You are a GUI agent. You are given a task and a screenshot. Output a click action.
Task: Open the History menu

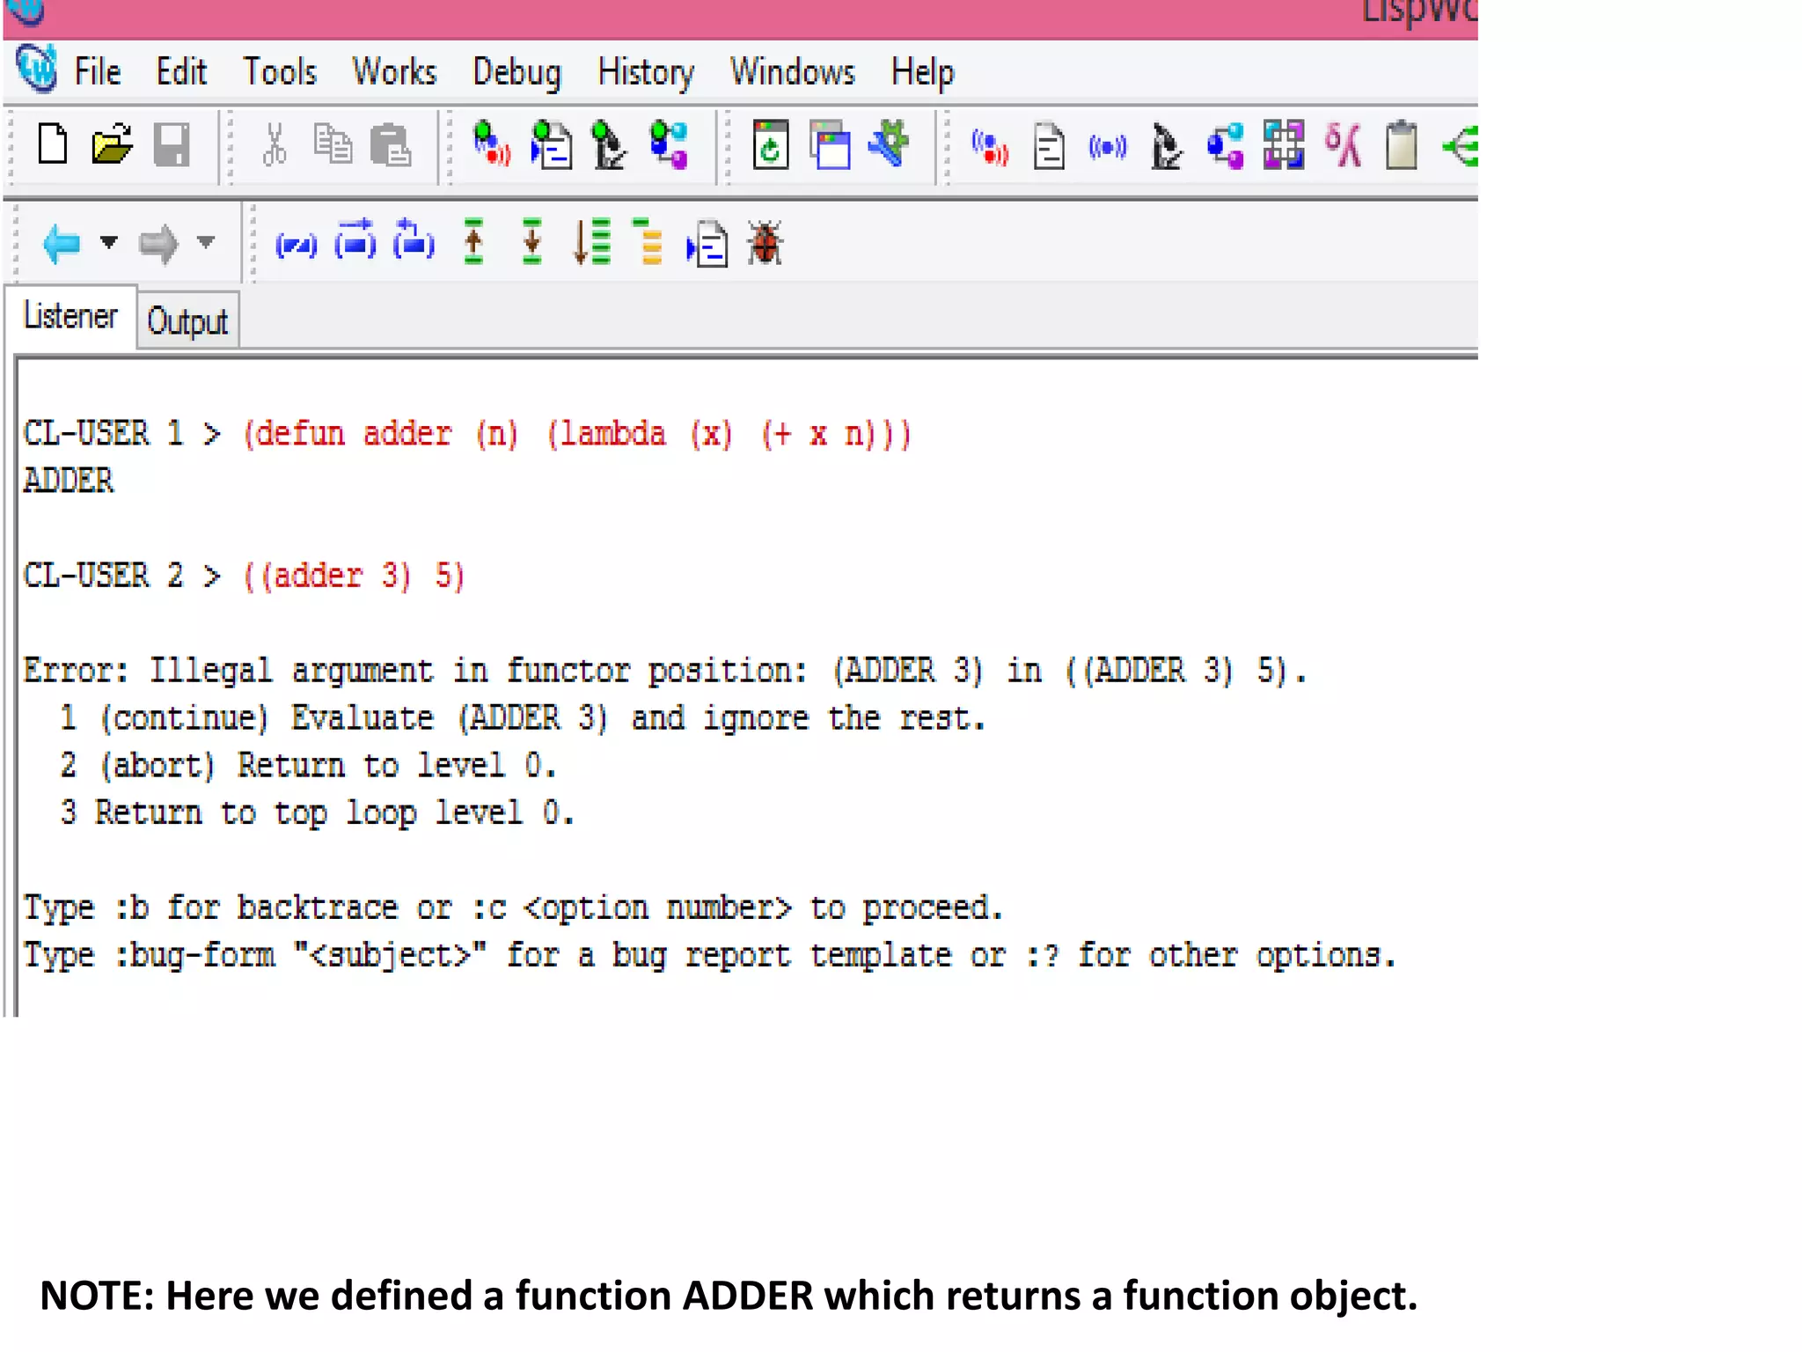(646, 72)
